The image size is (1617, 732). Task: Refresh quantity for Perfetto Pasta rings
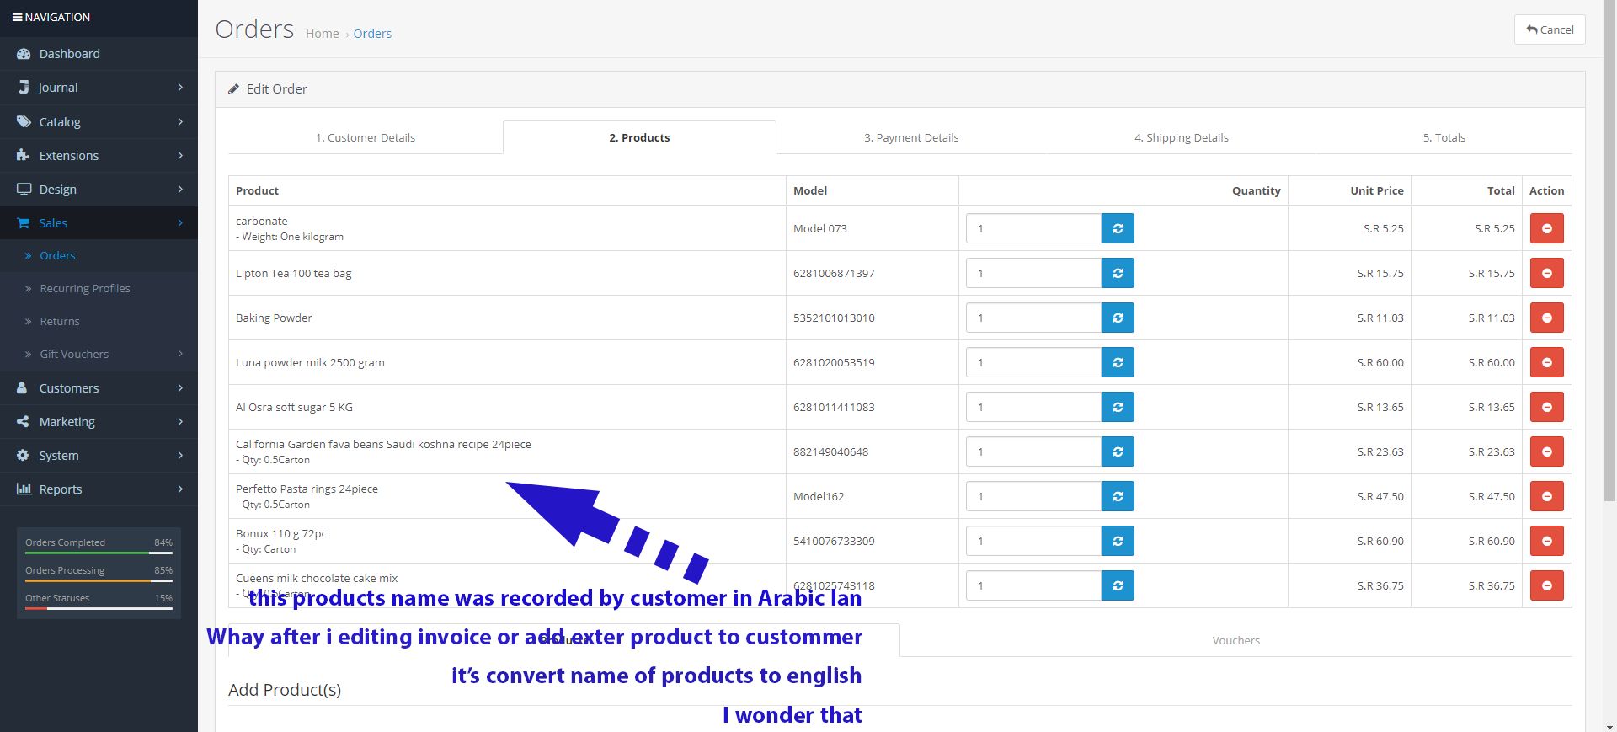pos(1118,496)
